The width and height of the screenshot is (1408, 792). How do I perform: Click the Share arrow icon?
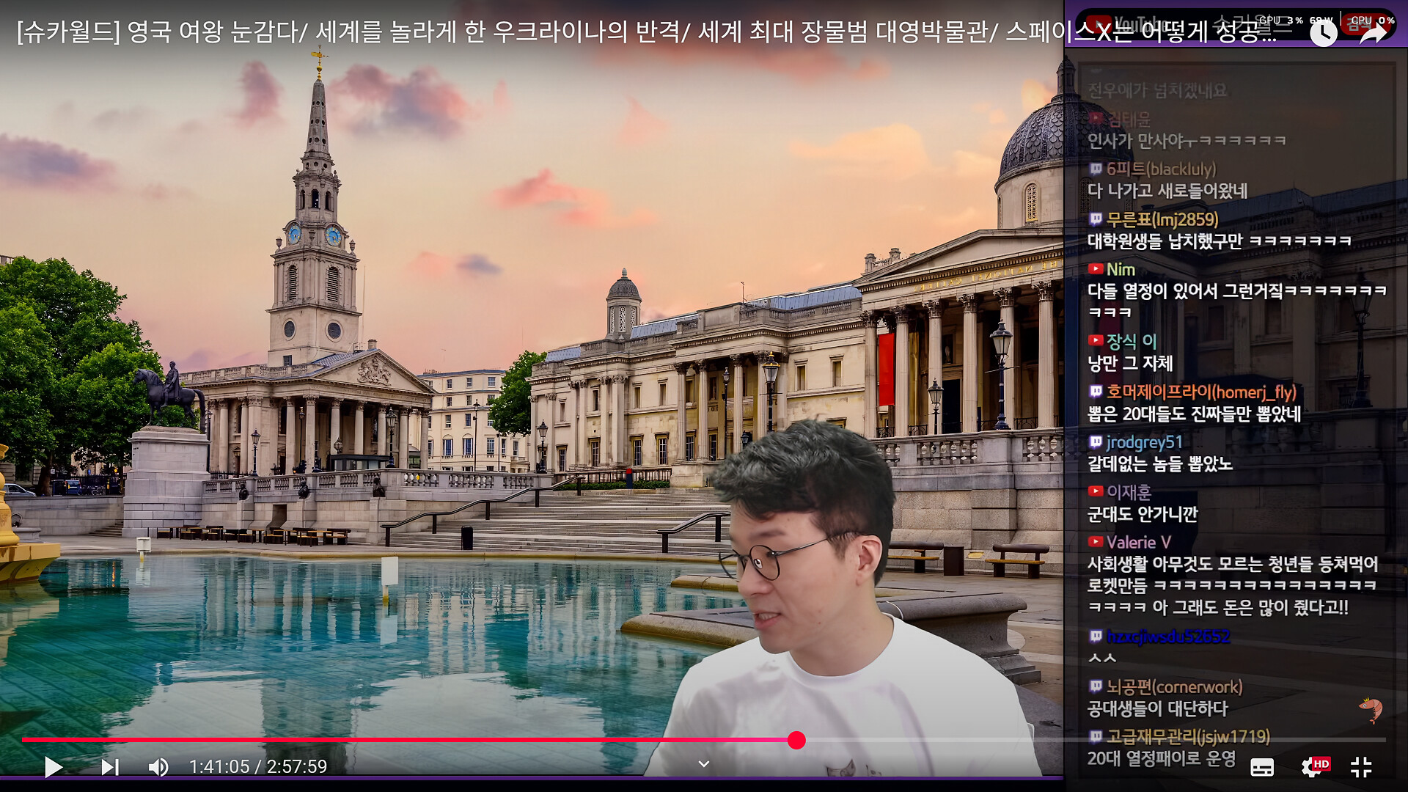coord(1372,32)
